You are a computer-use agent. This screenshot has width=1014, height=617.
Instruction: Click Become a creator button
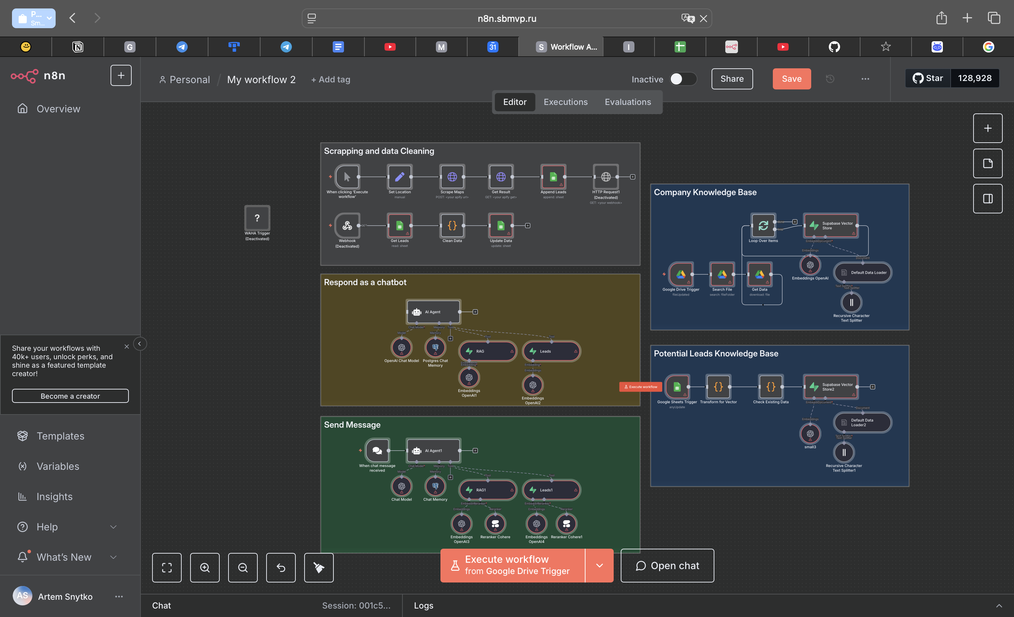[70, 396]
